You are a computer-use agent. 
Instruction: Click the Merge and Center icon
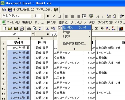pos(84,16)
